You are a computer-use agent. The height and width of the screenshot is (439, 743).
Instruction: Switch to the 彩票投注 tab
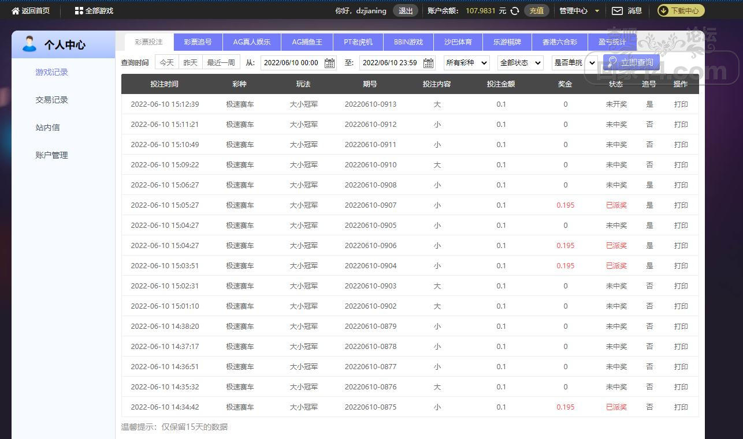coord(149,42)
